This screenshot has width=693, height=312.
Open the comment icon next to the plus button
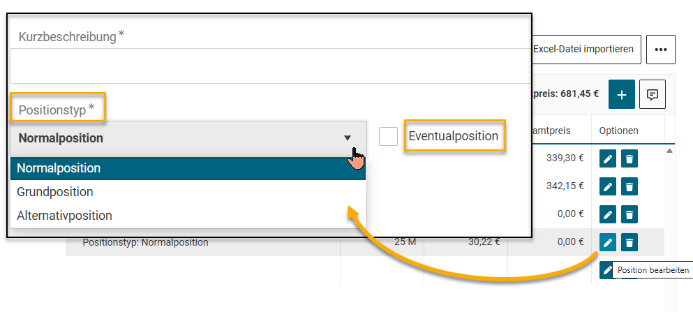pos(653,94)
